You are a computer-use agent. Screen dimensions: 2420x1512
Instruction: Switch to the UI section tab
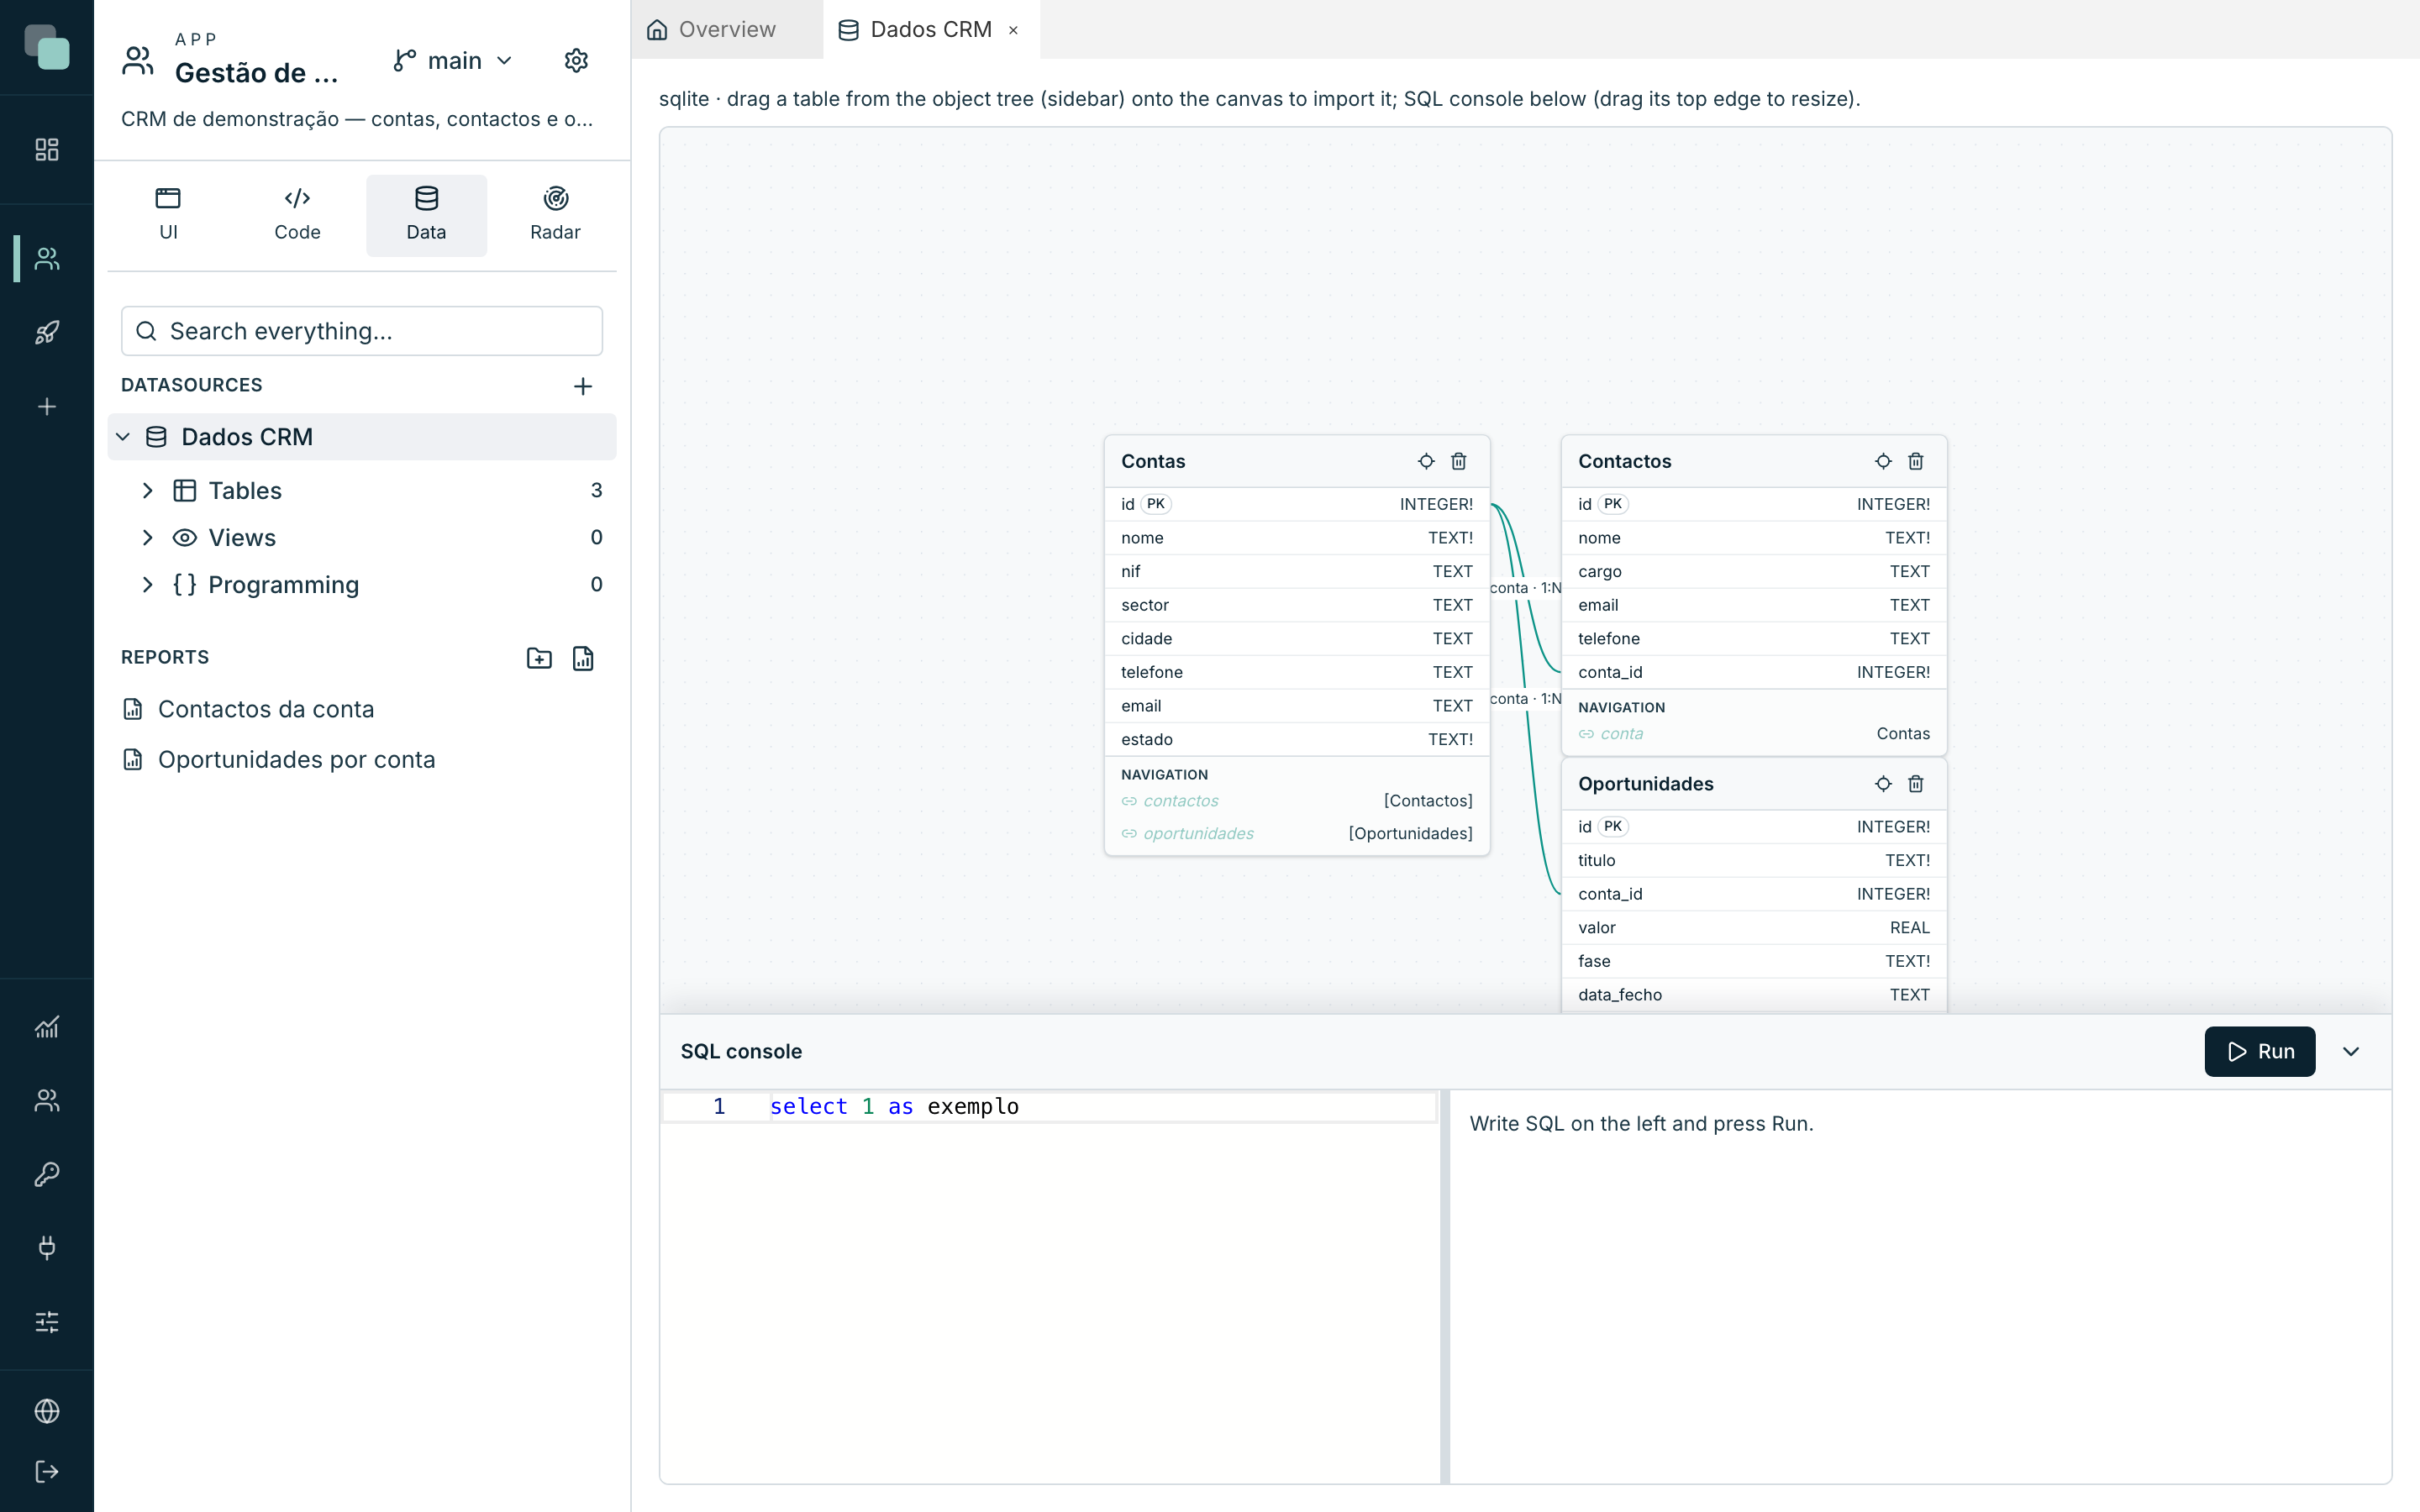(x=168, y=215)
